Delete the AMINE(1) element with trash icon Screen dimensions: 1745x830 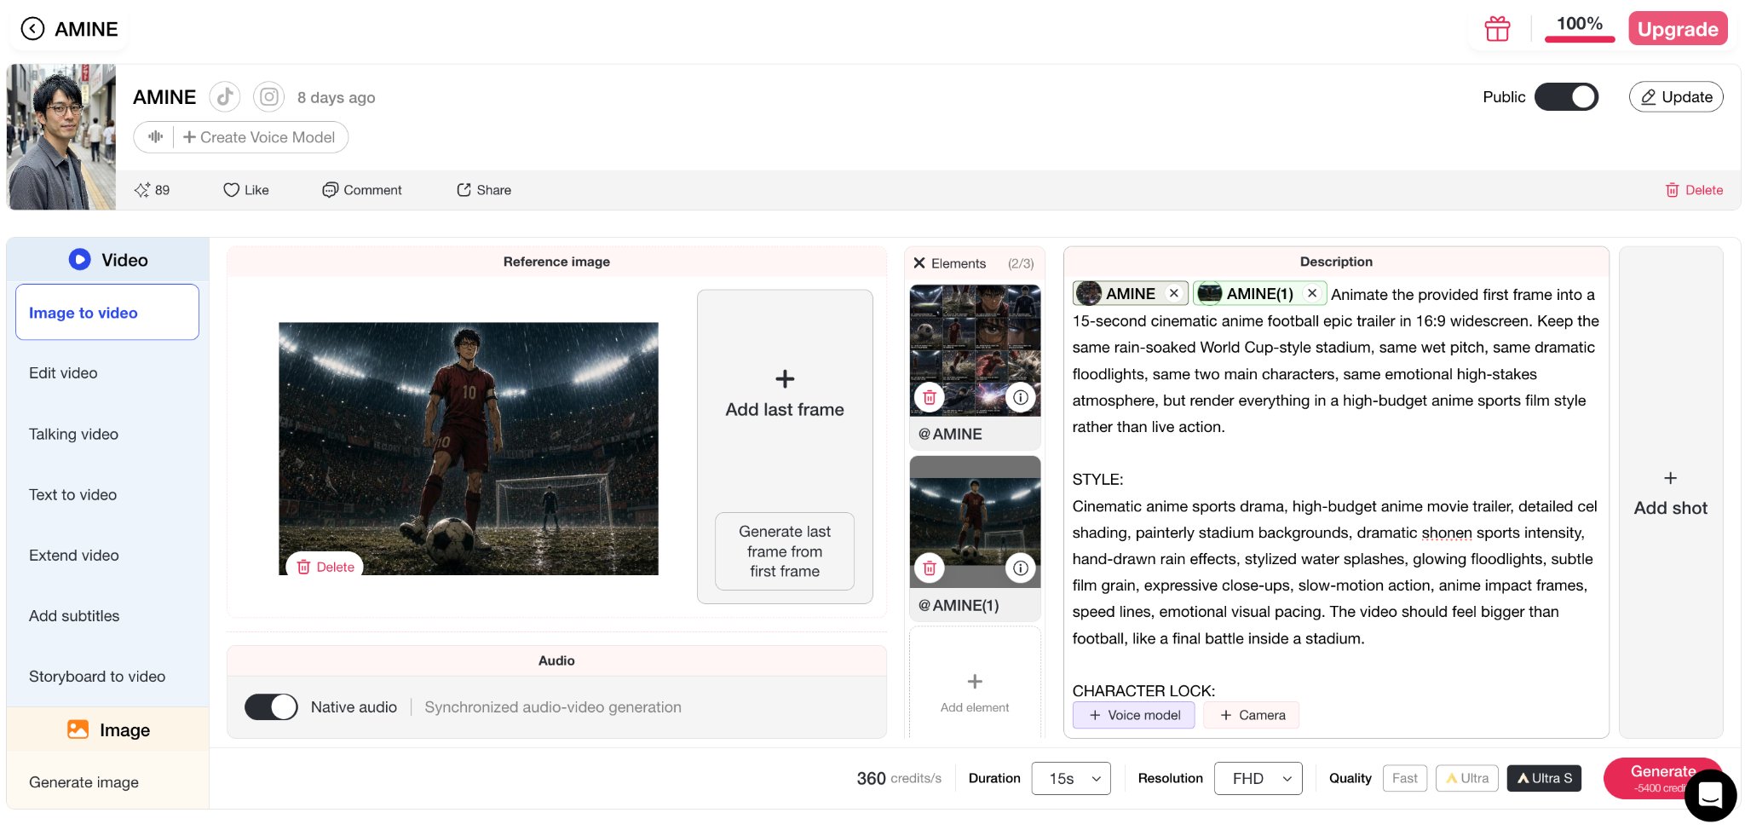[930, 568]
